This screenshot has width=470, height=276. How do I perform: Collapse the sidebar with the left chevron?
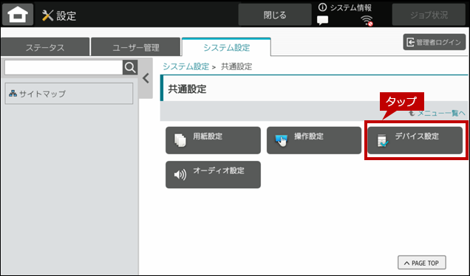tap(146, 78)
